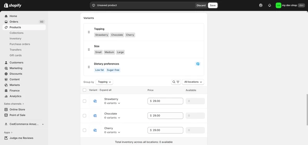Click the metafield icon beside Dietary preferences
This screenshot has width=308, height=145.
[198, 64]
